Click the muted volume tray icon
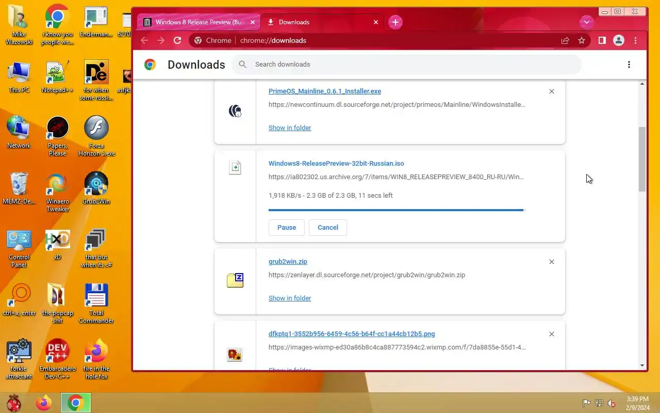 [612, 403]
